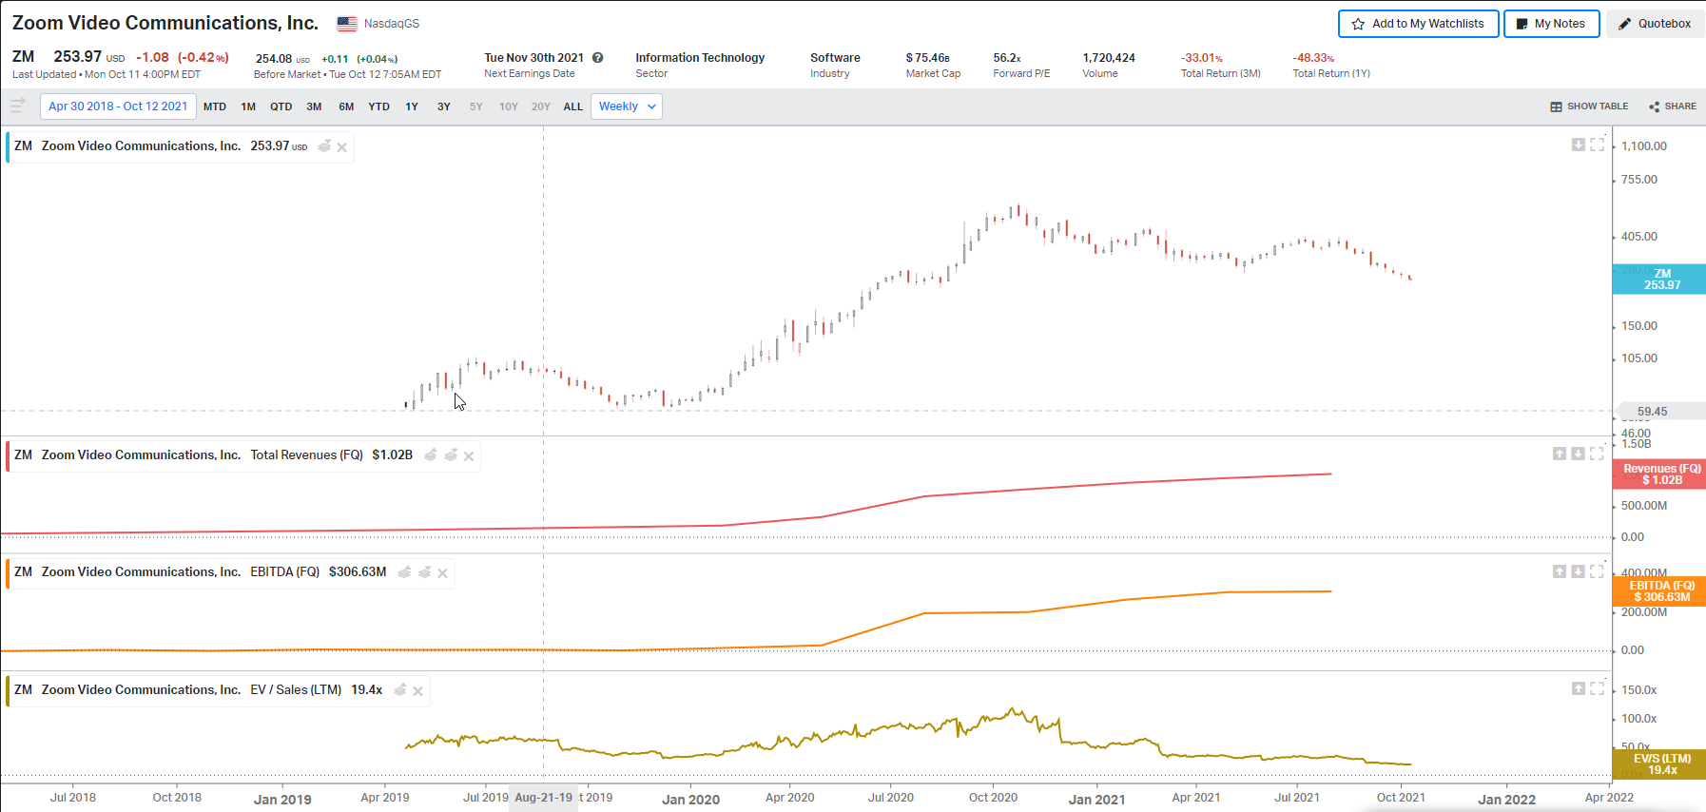The image size is (1706, 812).
Task: Click the Total Revenues (FQ) legend label
Action: point(306,455)
